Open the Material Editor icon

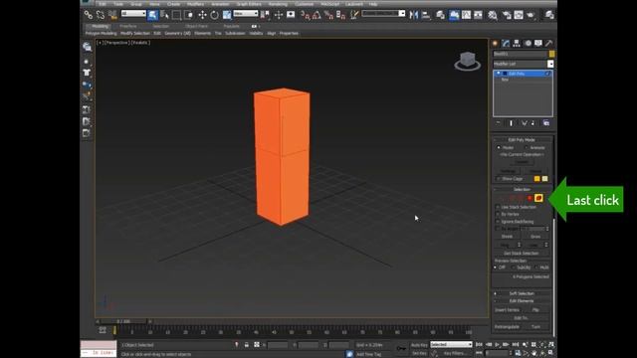[493, 15]
